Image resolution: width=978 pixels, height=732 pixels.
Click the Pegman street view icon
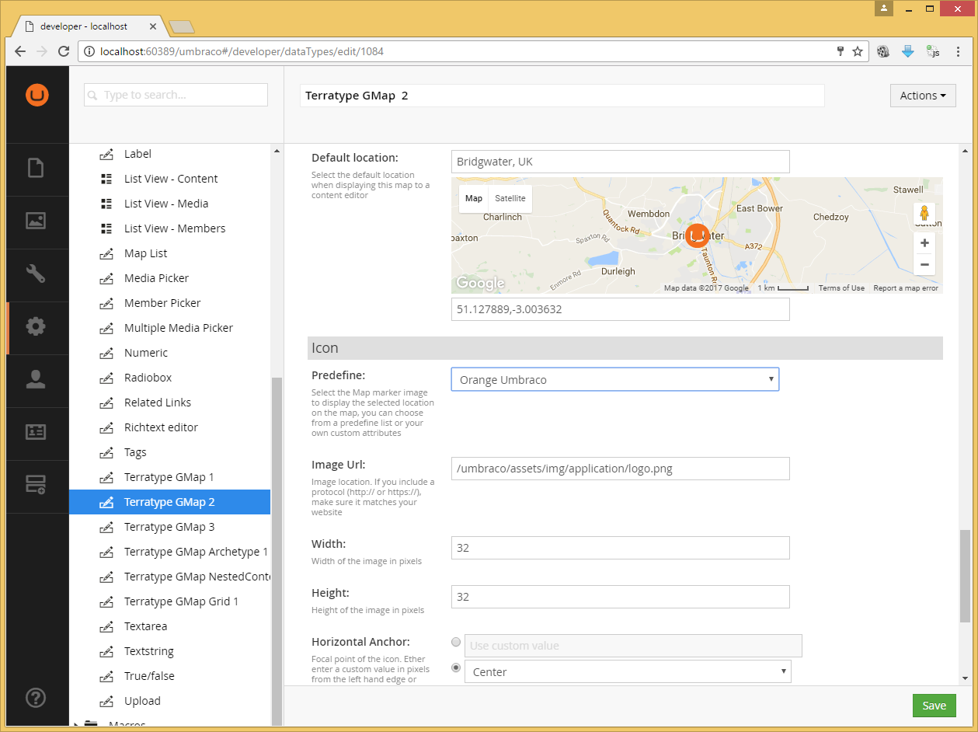pos(924,213)
